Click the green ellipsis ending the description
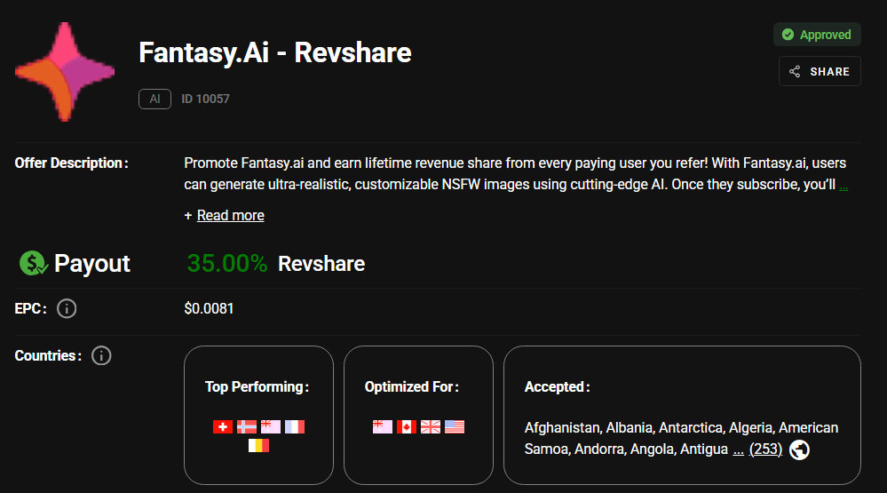 (843, 185)
